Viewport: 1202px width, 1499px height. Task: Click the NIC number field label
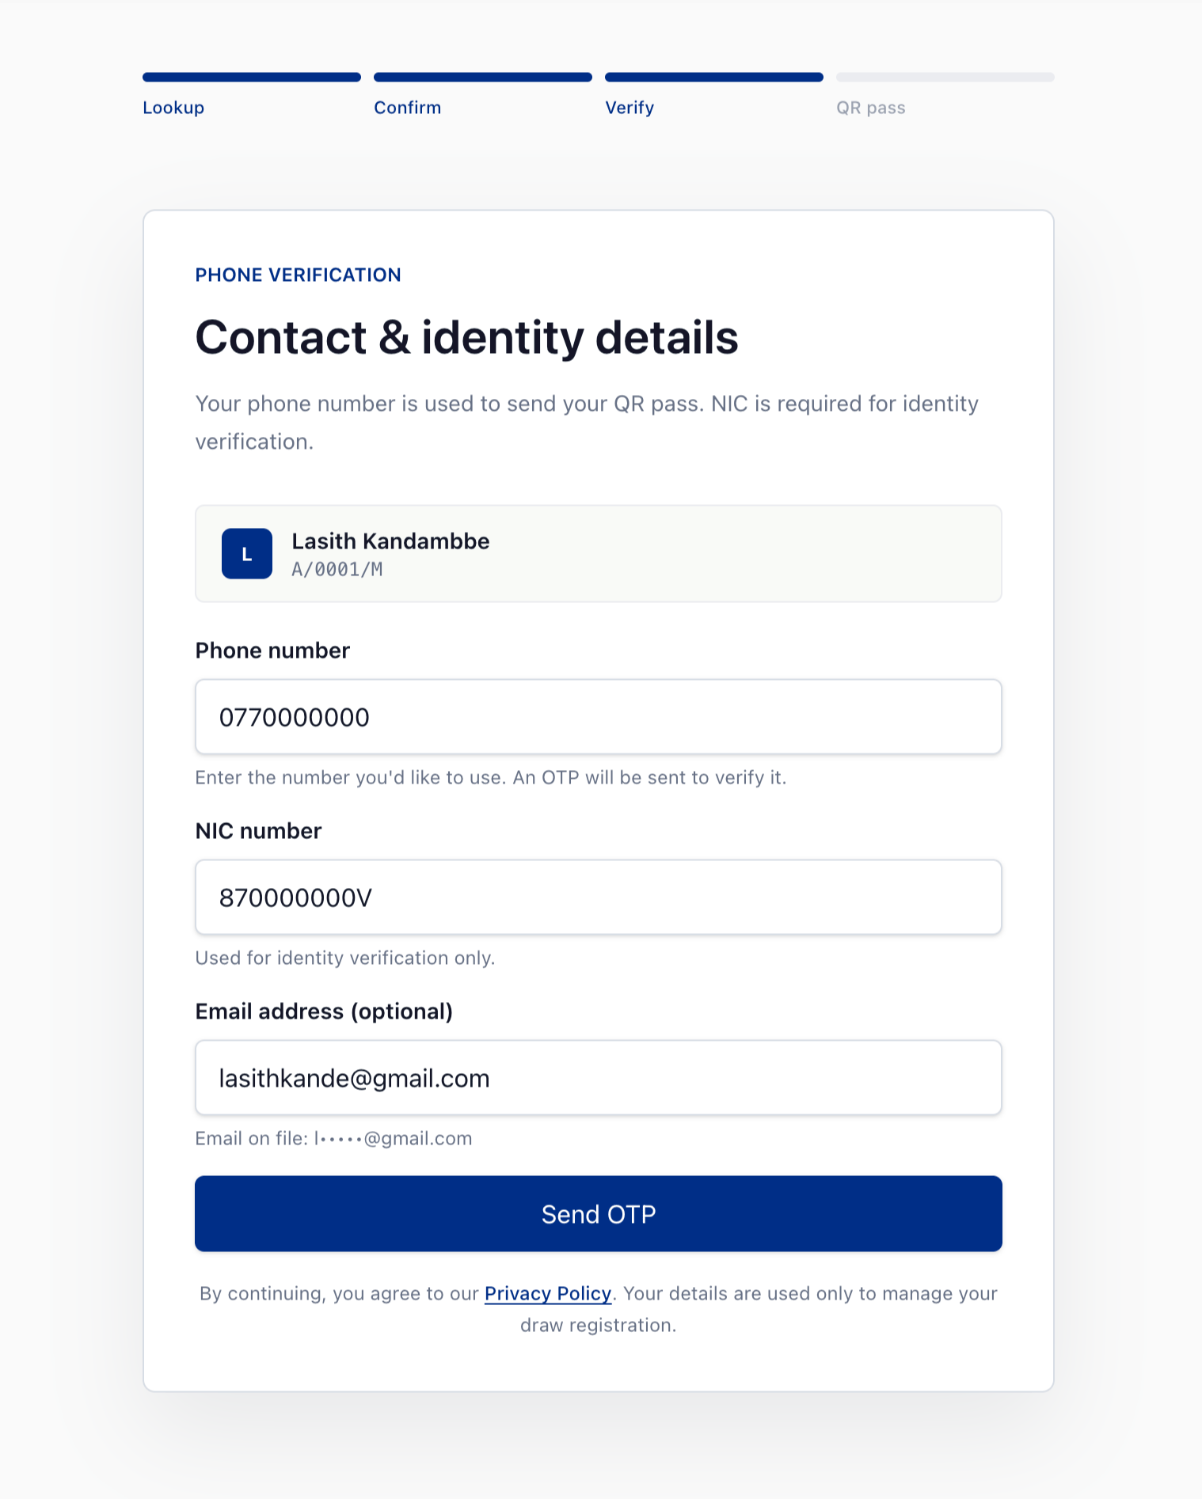(x=258, y=831)
